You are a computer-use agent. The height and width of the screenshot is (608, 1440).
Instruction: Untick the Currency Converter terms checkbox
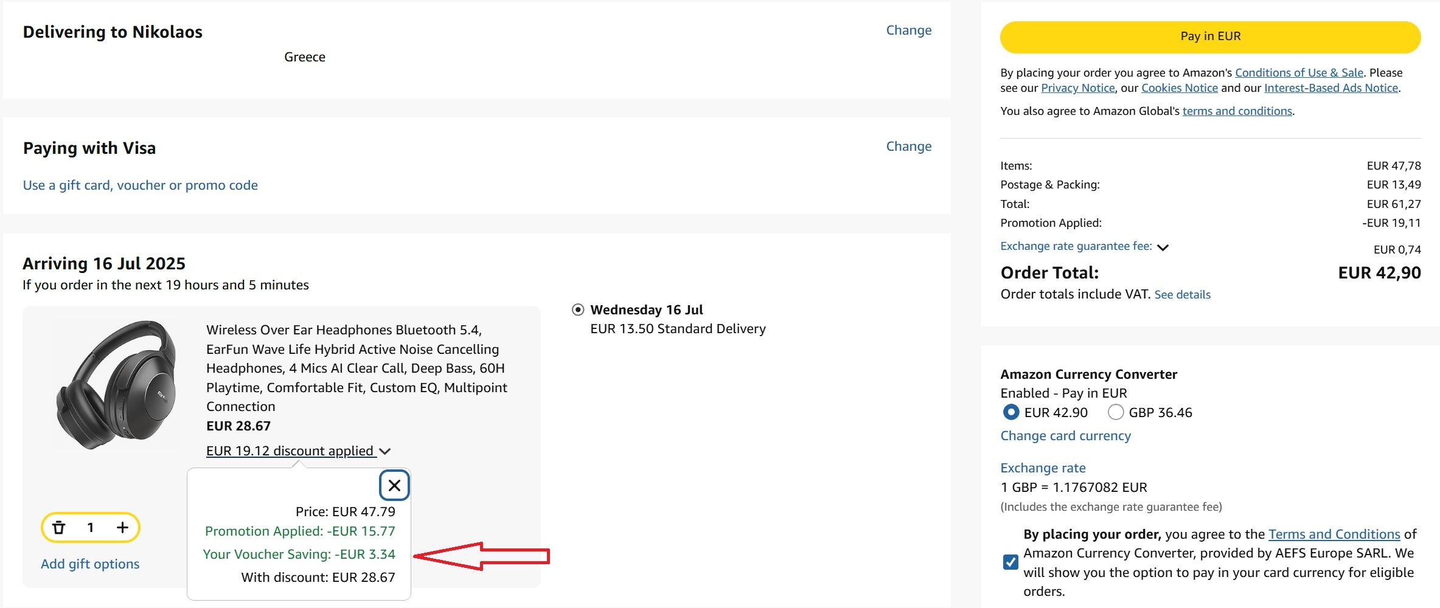pyautogui.click(x=1010, y=562)
